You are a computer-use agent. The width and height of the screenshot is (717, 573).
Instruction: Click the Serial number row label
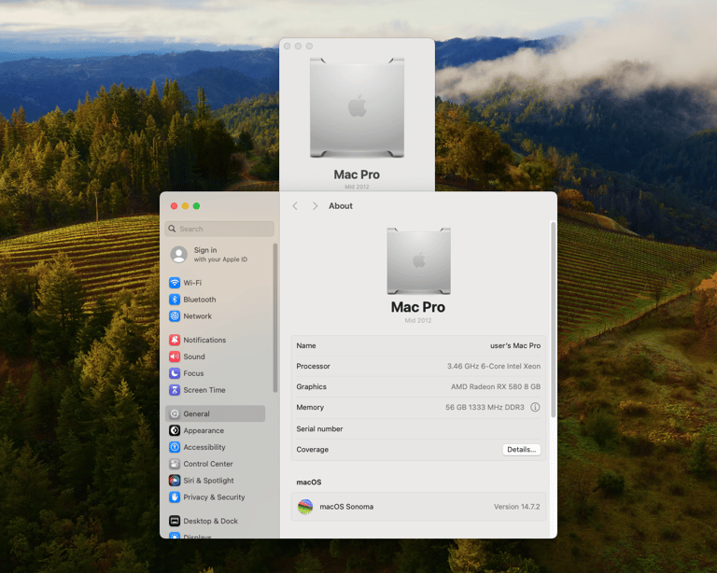319,428
